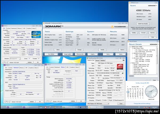The image size is (160, 114).
Task: Click Save as in 3DMark Score window
Action: click(153, 33)
